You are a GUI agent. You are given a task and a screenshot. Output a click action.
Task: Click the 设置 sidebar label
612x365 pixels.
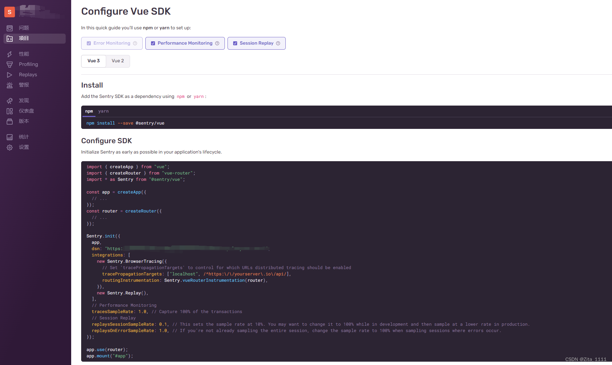pyautogui.click(x=24, y=147)
